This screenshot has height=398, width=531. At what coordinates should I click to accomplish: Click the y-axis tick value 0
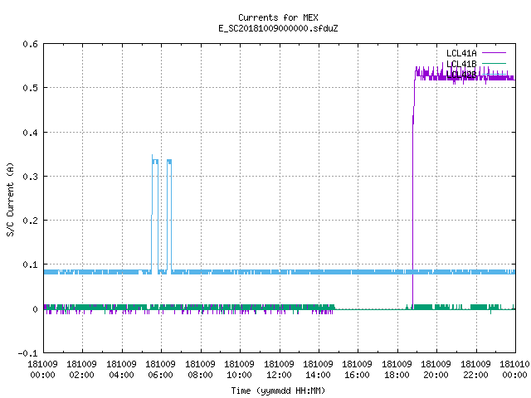[35, 309]
